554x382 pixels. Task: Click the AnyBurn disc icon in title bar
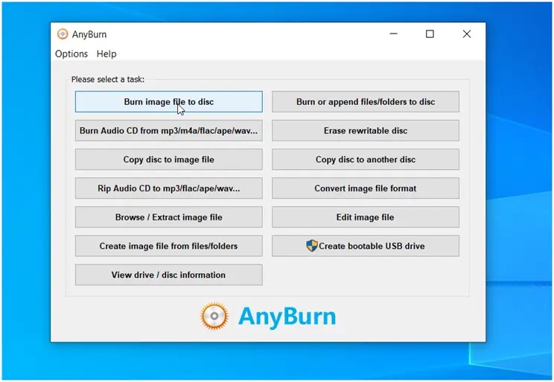pyautogui.click(x=63, y=34)
